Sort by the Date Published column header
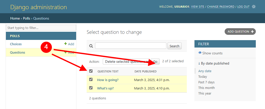Screen dimensions: 265x109 coord(145,71)
